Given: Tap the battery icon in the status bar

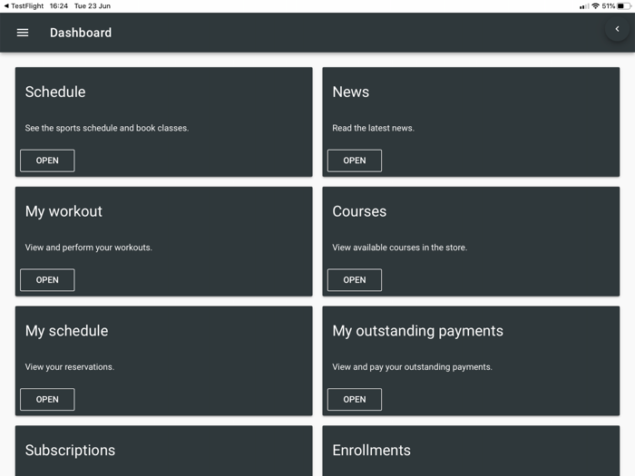Looking at the screenshot, I should [624, 5].
